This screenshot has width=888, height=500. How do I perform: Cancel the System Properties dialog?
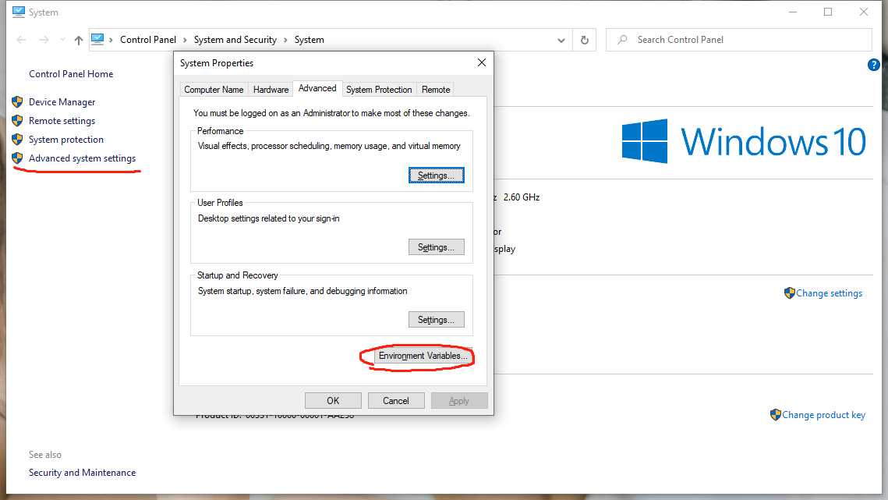click(396, 401)
